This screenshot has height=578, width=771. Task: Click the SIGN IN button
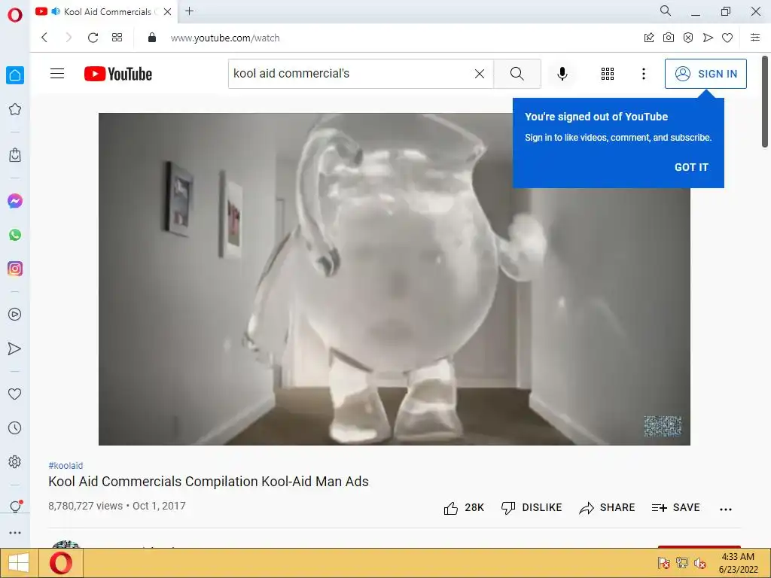pyautogui.click(x=705, y=74)
